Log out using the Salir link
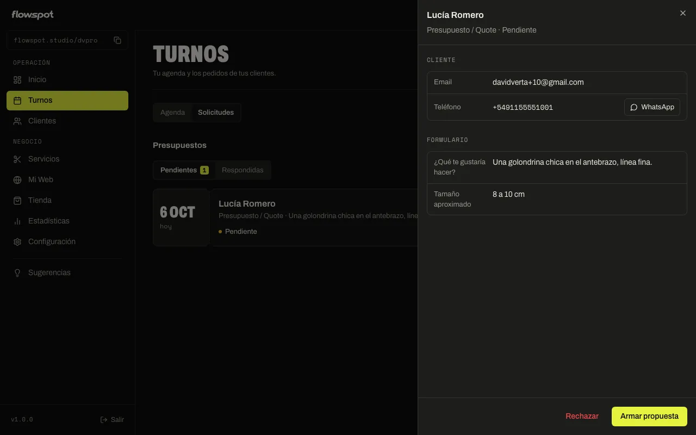Image resolution: width=696 pixels, height=435 pixels. tap(112, 420)
